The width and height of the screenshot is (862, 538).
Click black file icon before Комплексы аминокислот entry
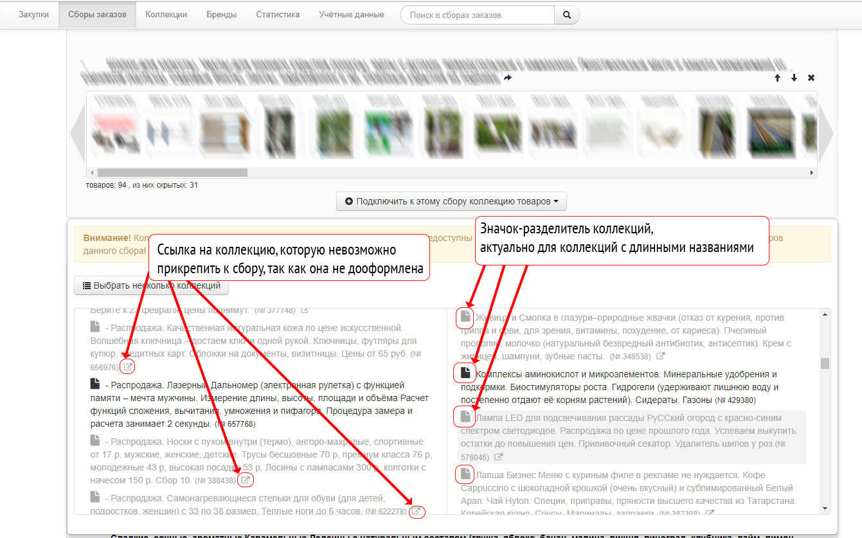465,372
